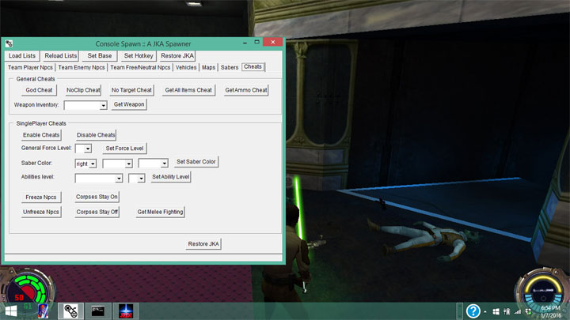Click the Set Hotkey button
The width and height of the screenshot is (570, 320).
click(139, 56)
